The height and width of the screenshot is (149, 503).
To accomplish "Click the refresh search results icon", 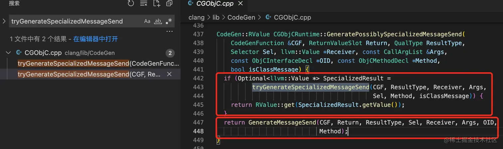I will click(131, 4).
